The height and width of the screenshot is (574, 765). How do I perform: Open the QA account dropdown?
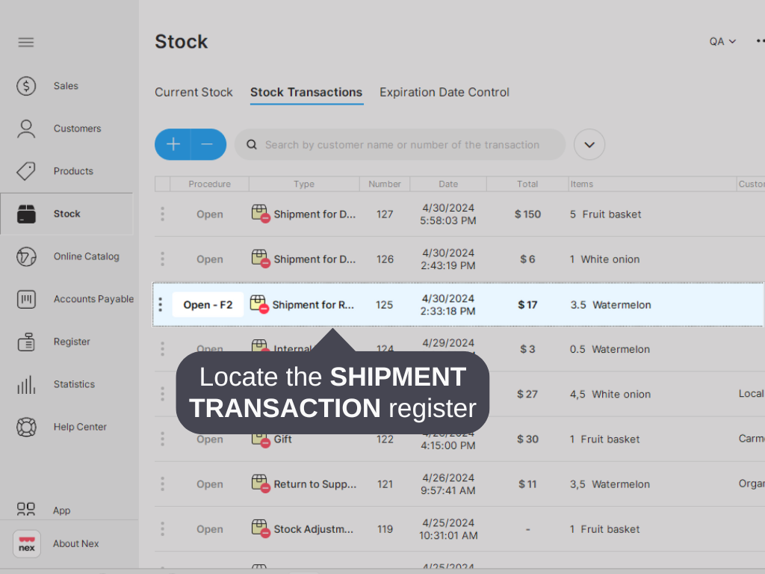pyautogui.click(x=722, y=41)
